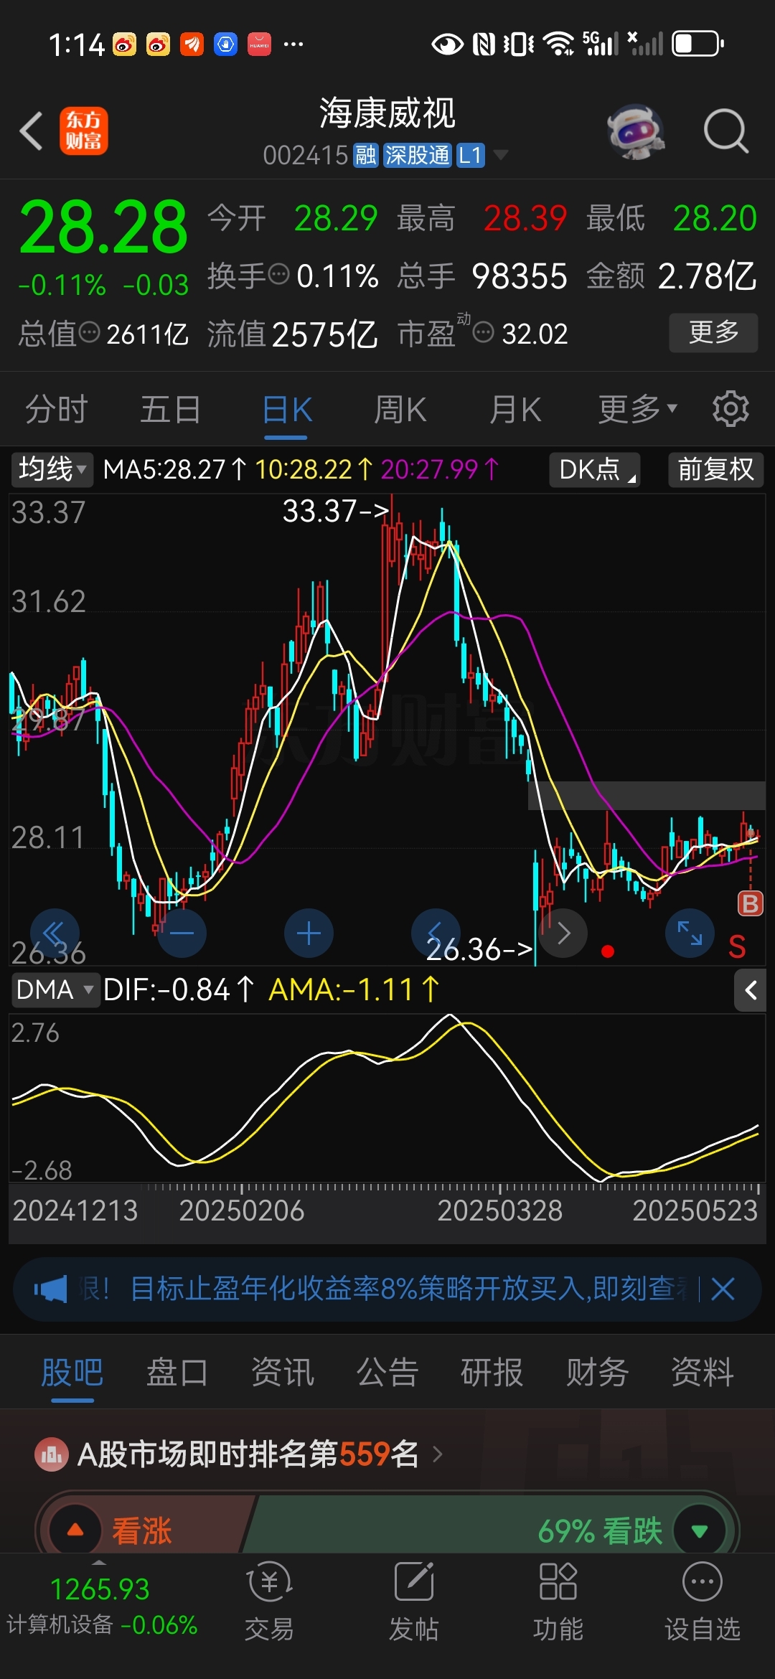The image size is (775, 1679).
Task: Open 发帖 post icon in bottom bar
Action: (414, 1581)
